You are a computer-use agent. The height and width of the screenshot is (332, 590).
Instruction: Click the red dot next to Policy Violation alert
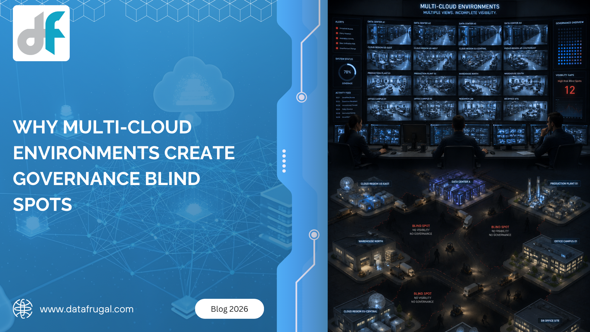click(x=337, y=33)
